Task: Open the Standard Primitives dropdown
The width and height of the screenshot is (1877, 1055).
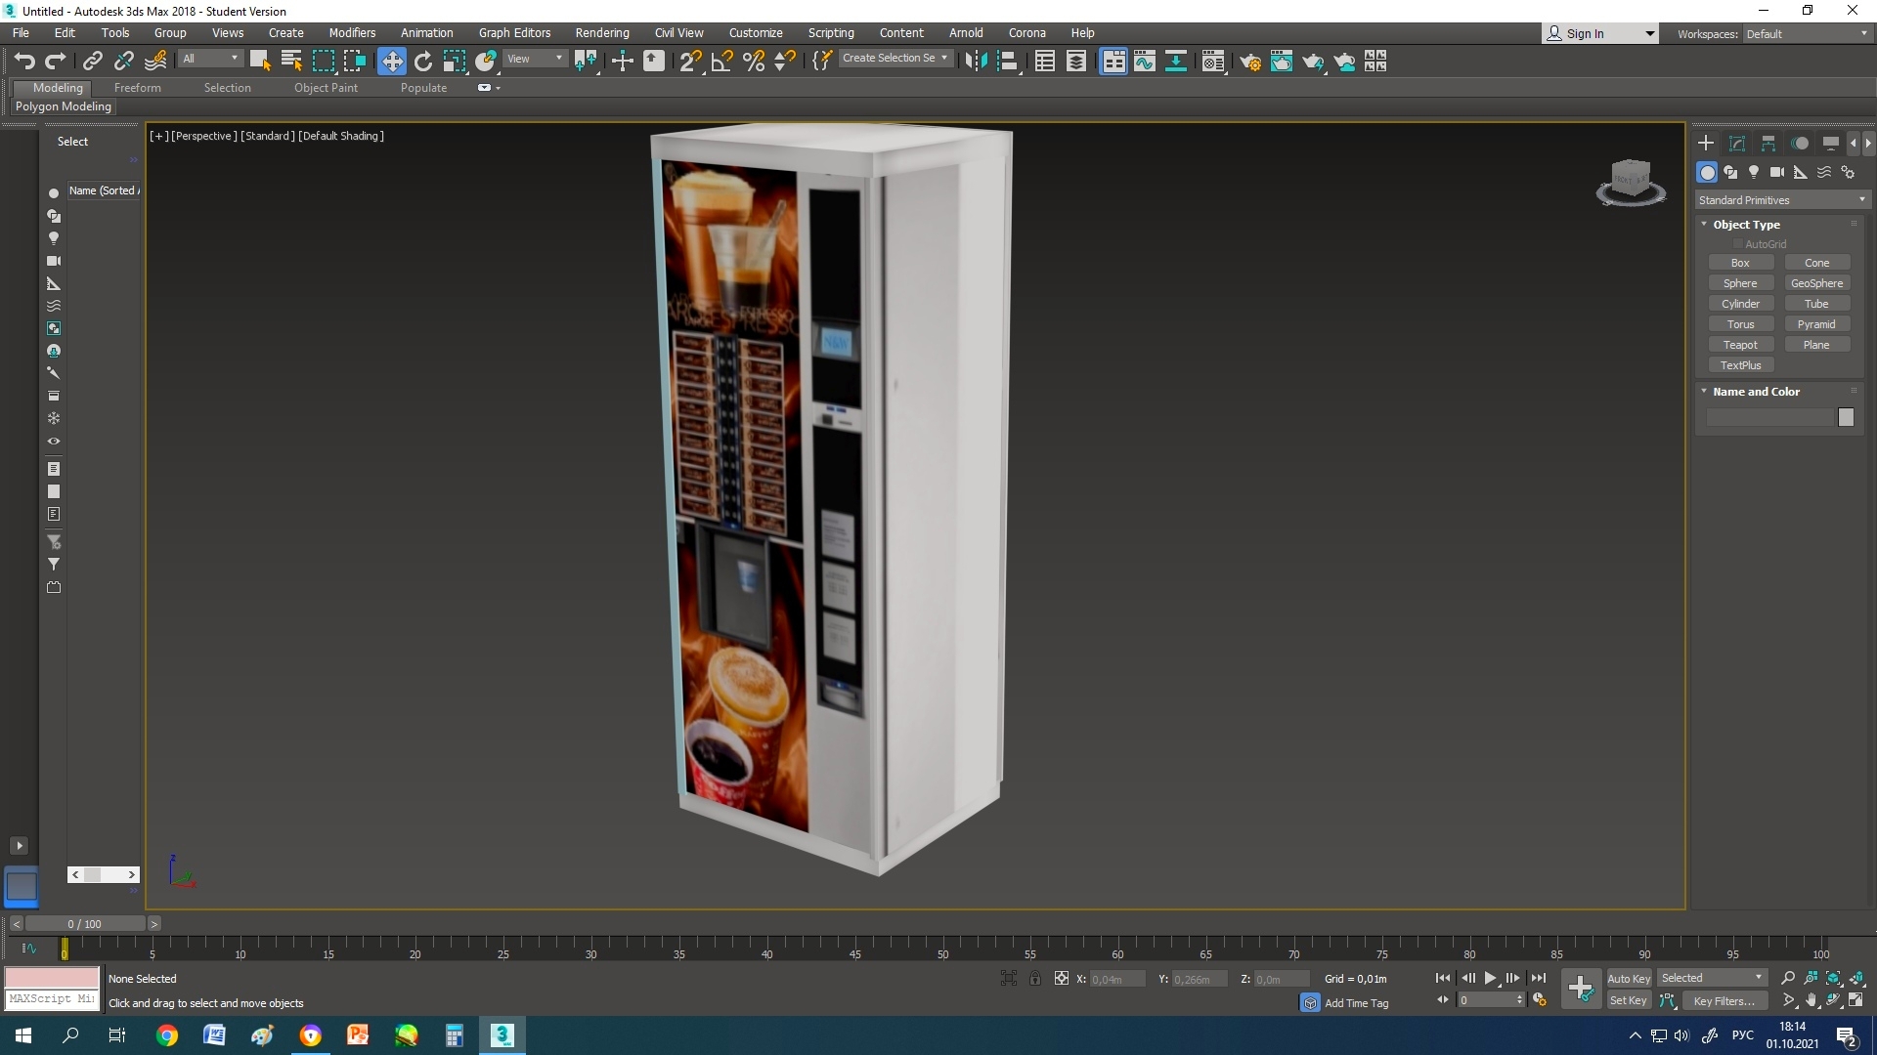Action: point(1781,200)
